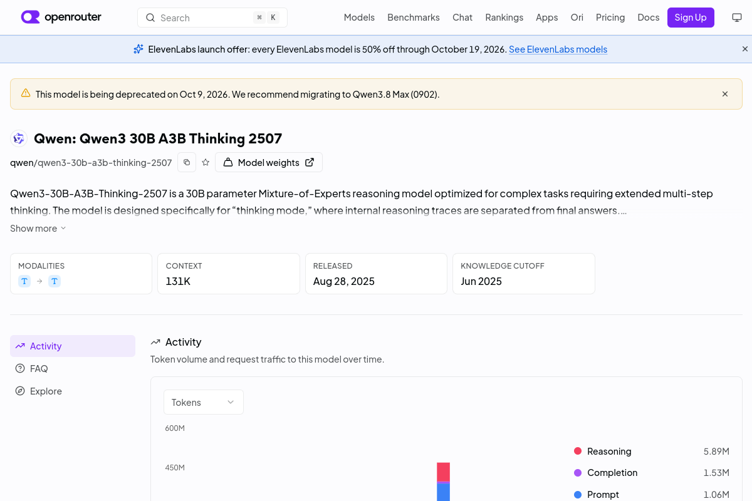Select FAQ in the sidebar

pos(73,368)
